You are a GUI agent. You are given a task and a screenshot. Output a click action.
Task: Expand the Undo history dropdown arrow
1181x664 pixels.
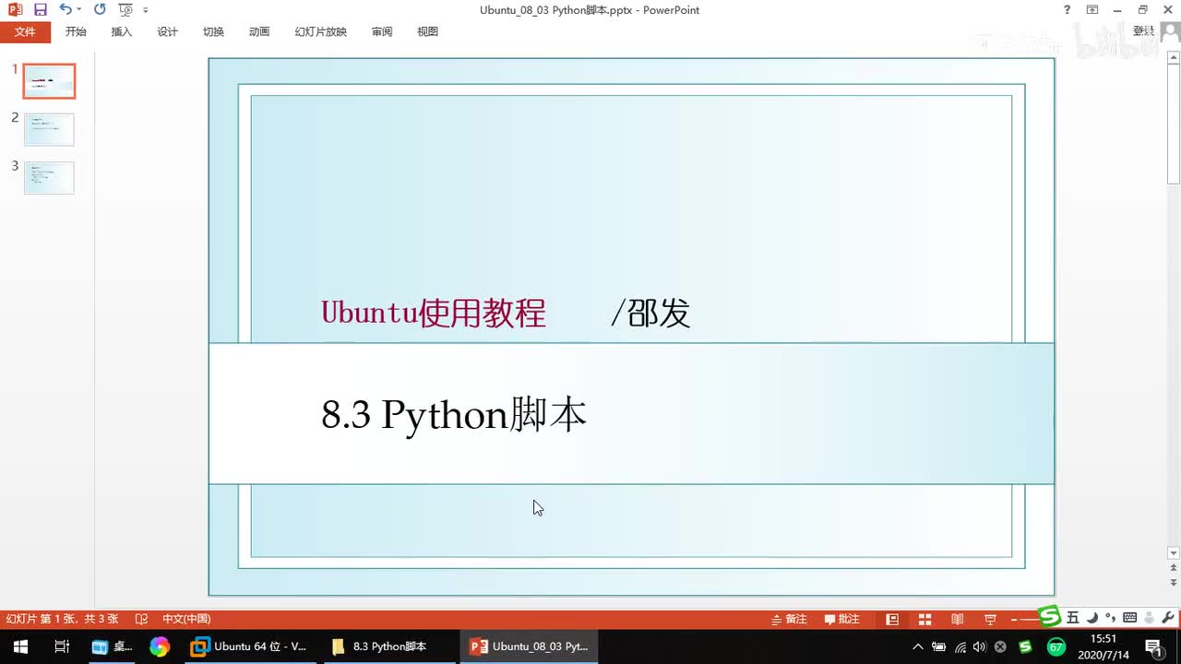[x=79, y=10]
